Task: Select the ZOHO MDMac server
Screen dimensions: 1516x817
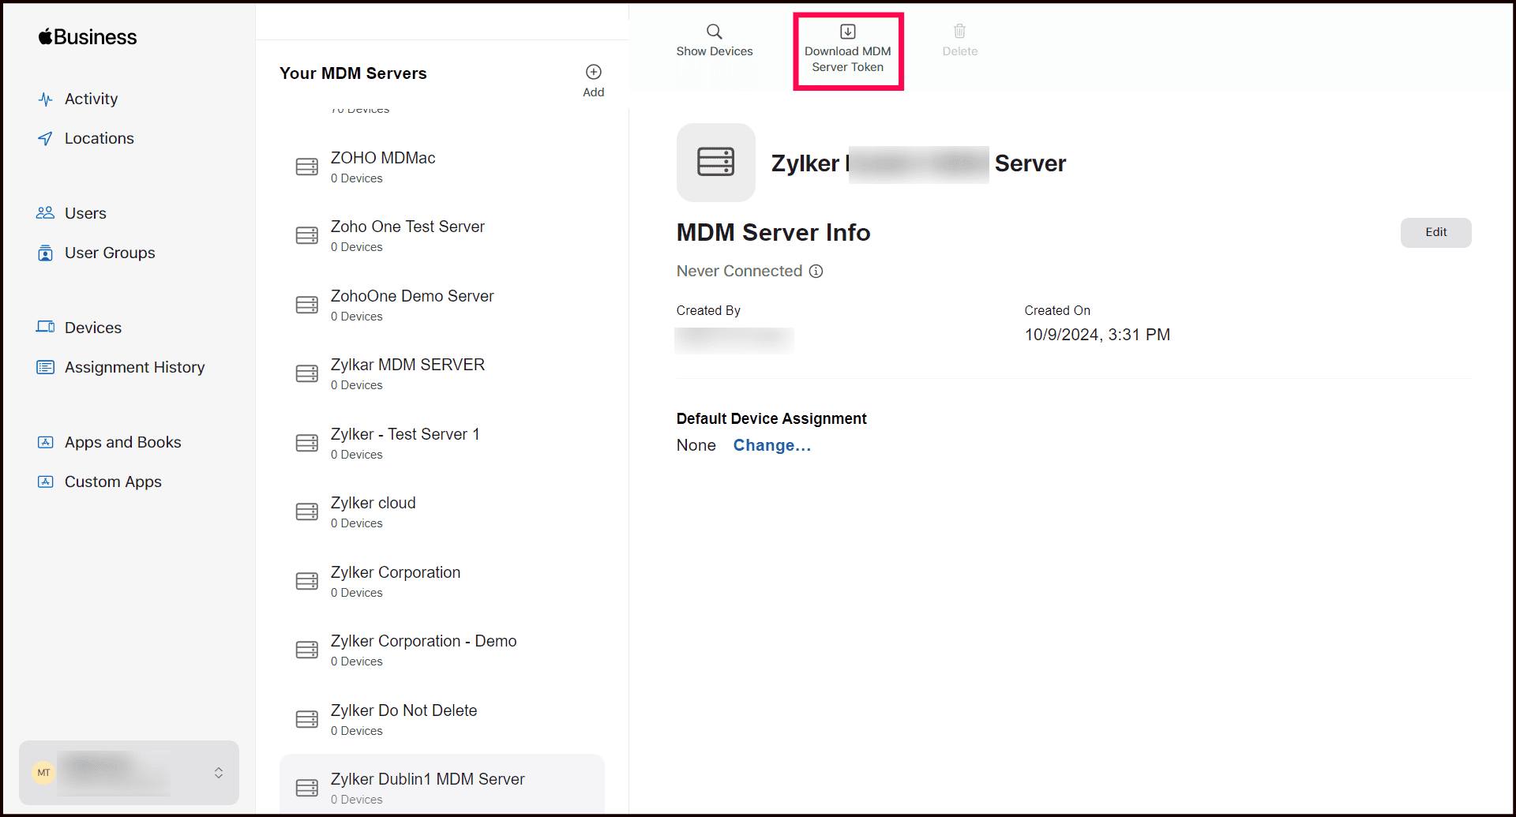Action: (x=383, y=167)
